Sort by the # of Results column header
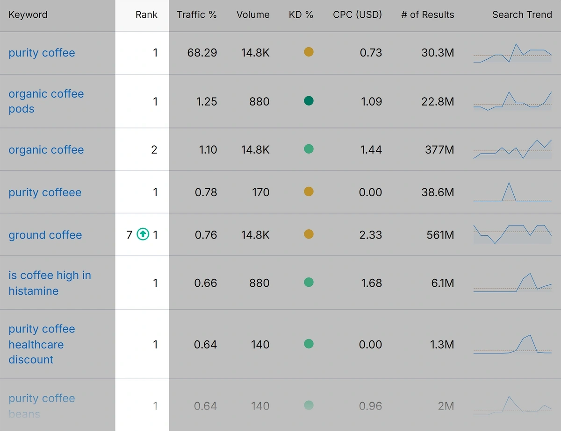This screenshot has height=431, width=561. (x=428, y=14)
